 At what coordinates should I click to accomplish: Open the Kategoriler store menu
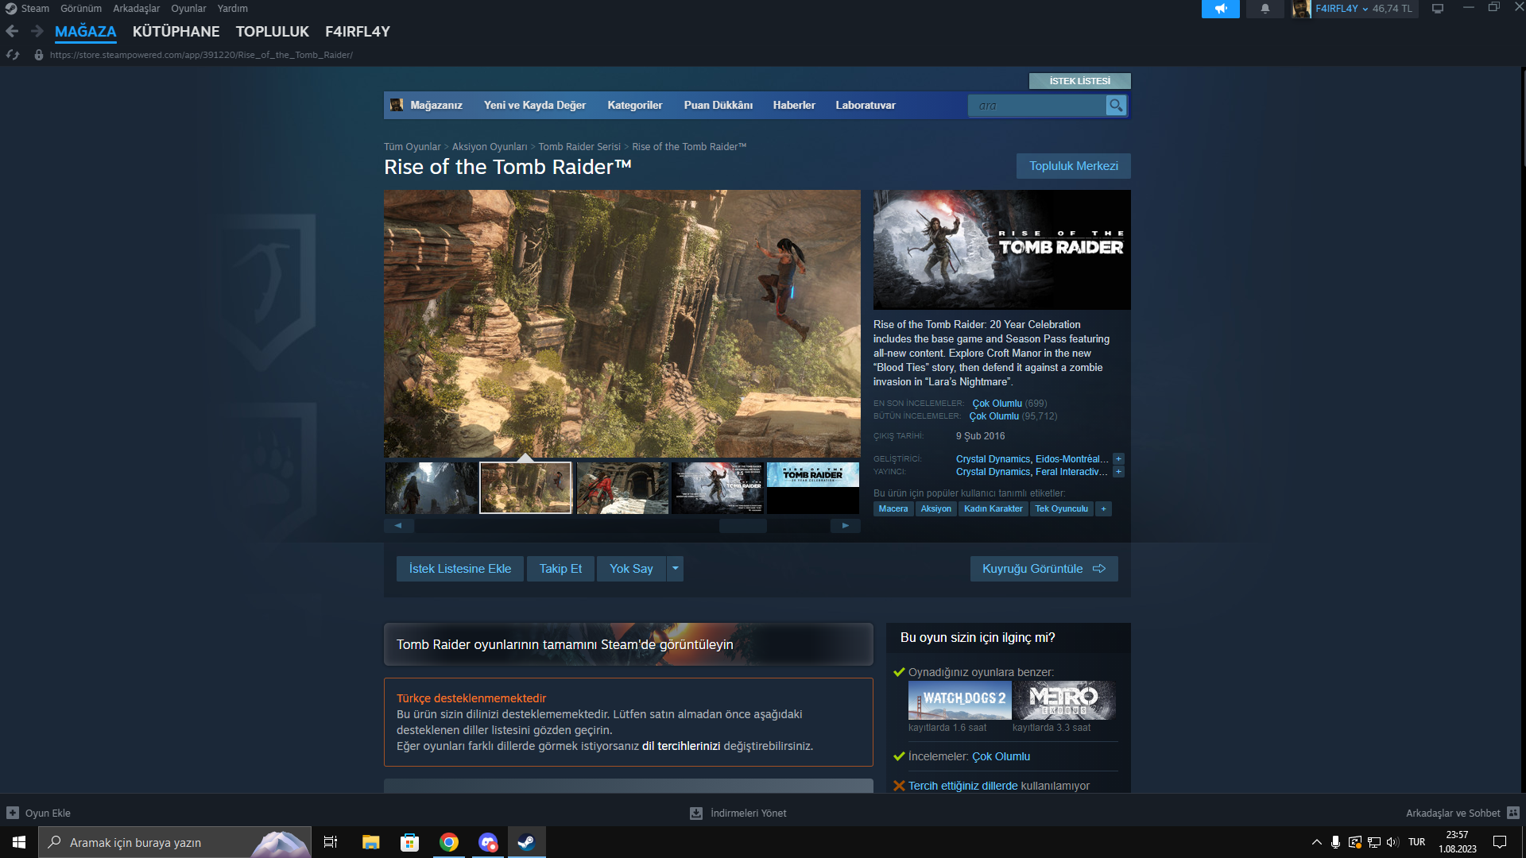tap(634, 106)
